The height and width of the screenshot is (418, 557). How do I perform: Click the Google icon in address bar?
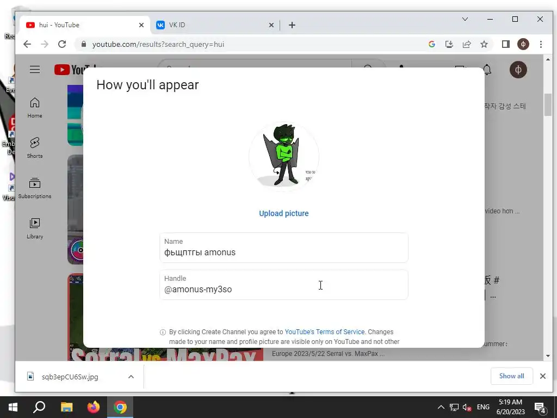coord(432,44)
